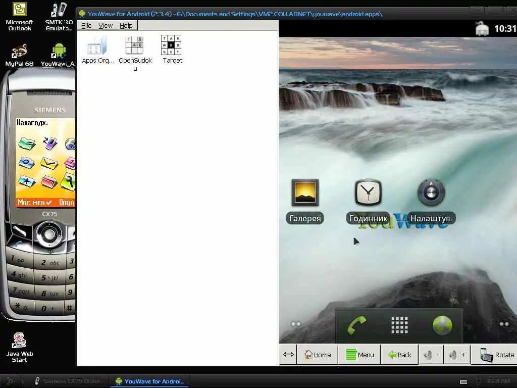The height and width of the screenshot is (388, 517).
Task: Click the Android clock time 10:31
Action: coord(505,29)
